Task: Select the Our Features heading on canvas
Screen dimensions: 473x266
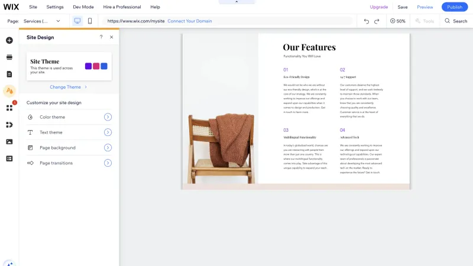Action: (x=309, y=47)
